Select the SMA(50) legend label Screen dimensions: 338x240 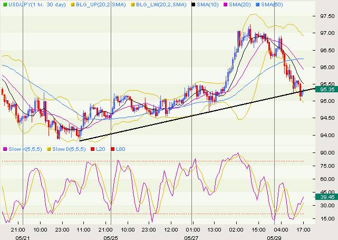[x=272, y=5]
